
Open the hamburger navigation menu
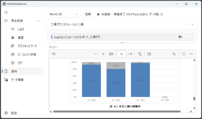coord(6,12)
